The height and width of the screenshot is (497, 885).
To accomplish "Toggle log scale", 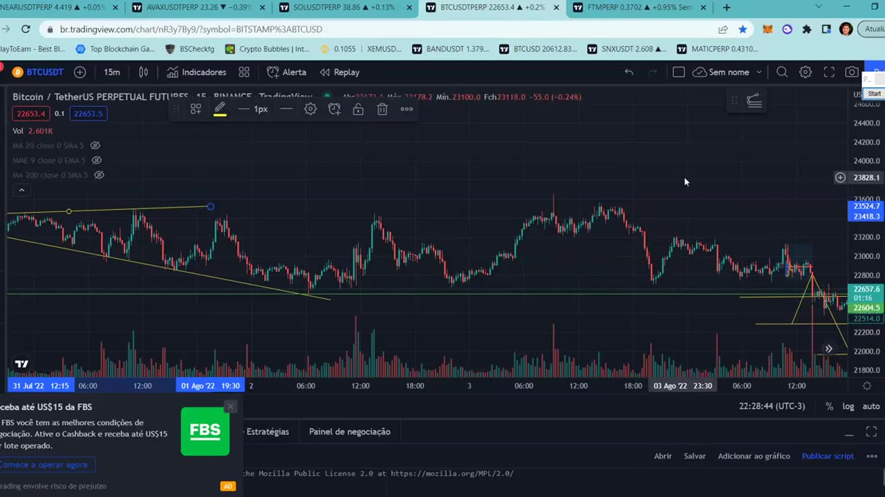I will pyautogui.click(x=848, y=407).
